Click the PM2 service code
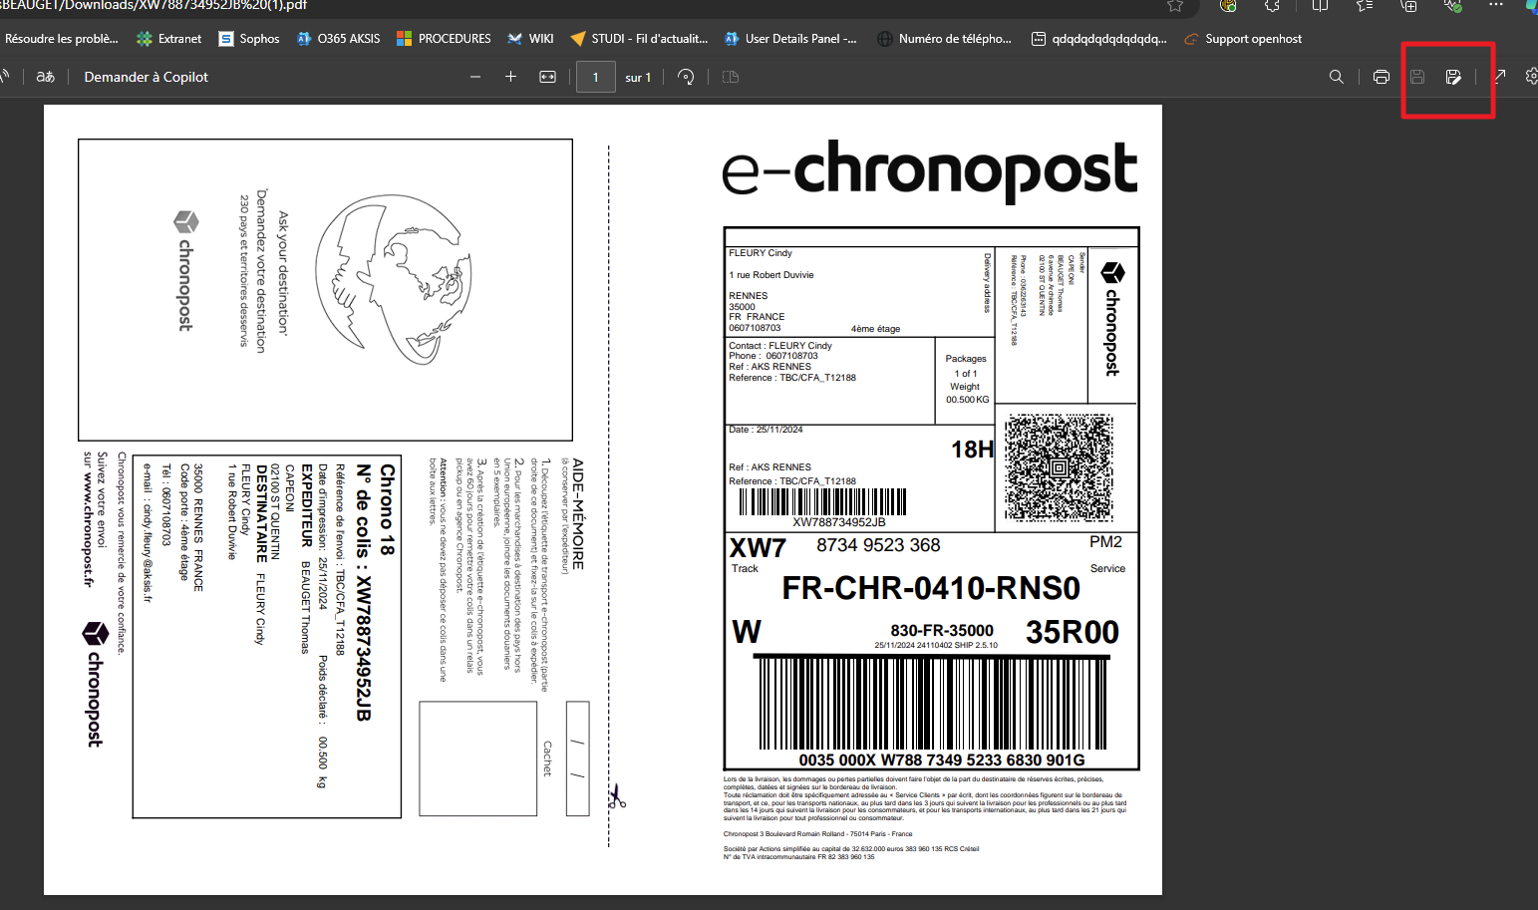The width and height of the screenshot is (1538, 910). click(x=1105, y=542)
